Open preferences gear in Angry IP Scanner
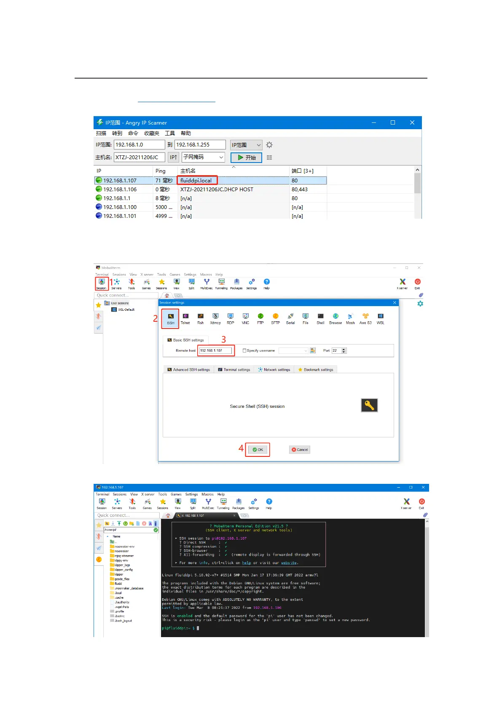The width and height of the screenshot is (502, 711). (x=269, y=145)
